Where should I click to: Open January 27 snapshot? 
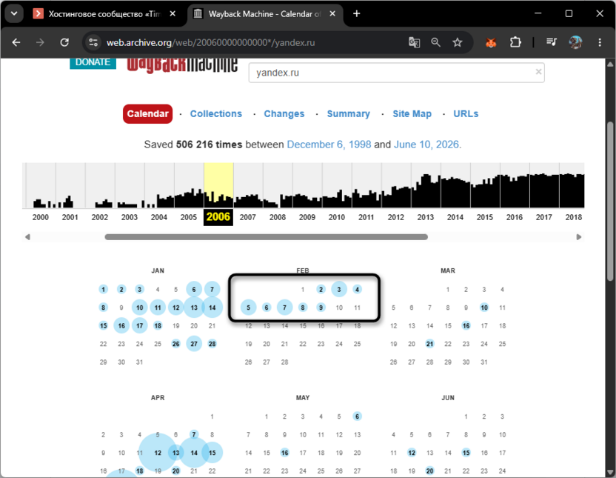(x=194, y=344)
